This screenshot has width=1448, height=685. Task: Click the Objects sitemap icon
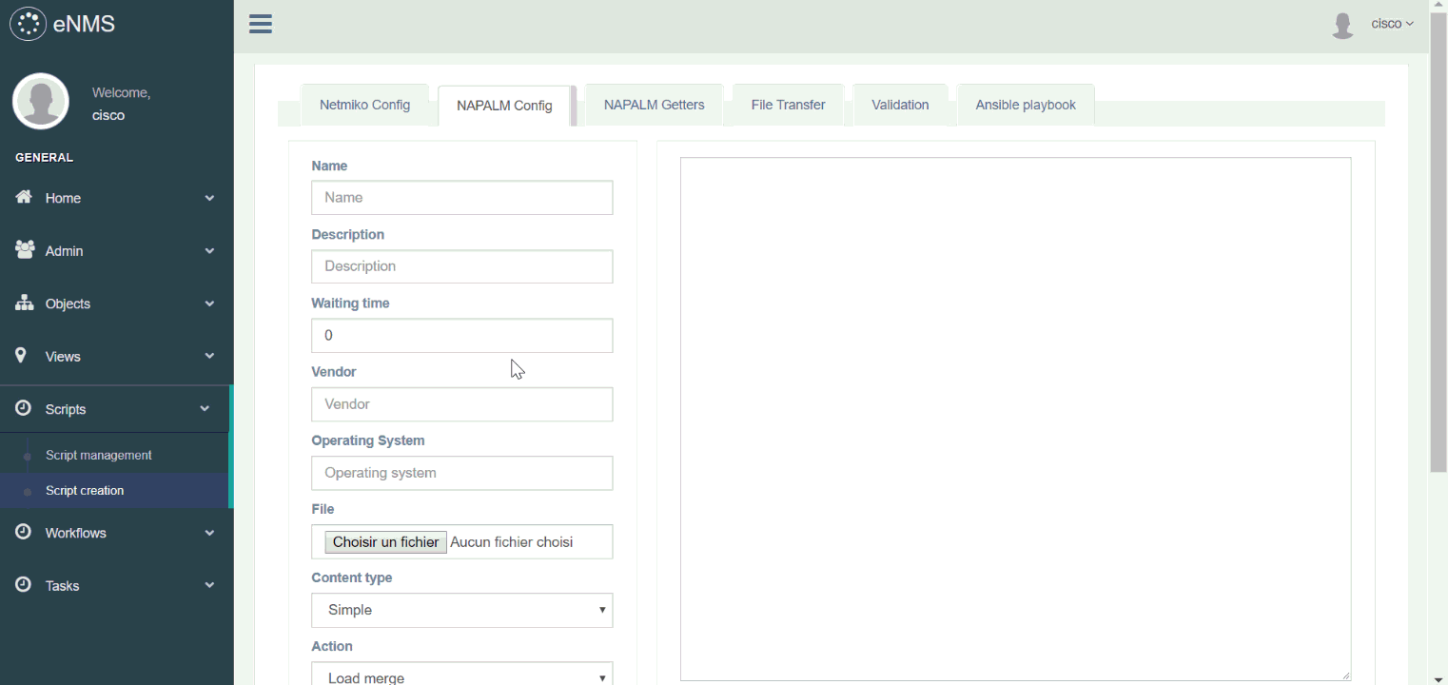coord(25,303)
